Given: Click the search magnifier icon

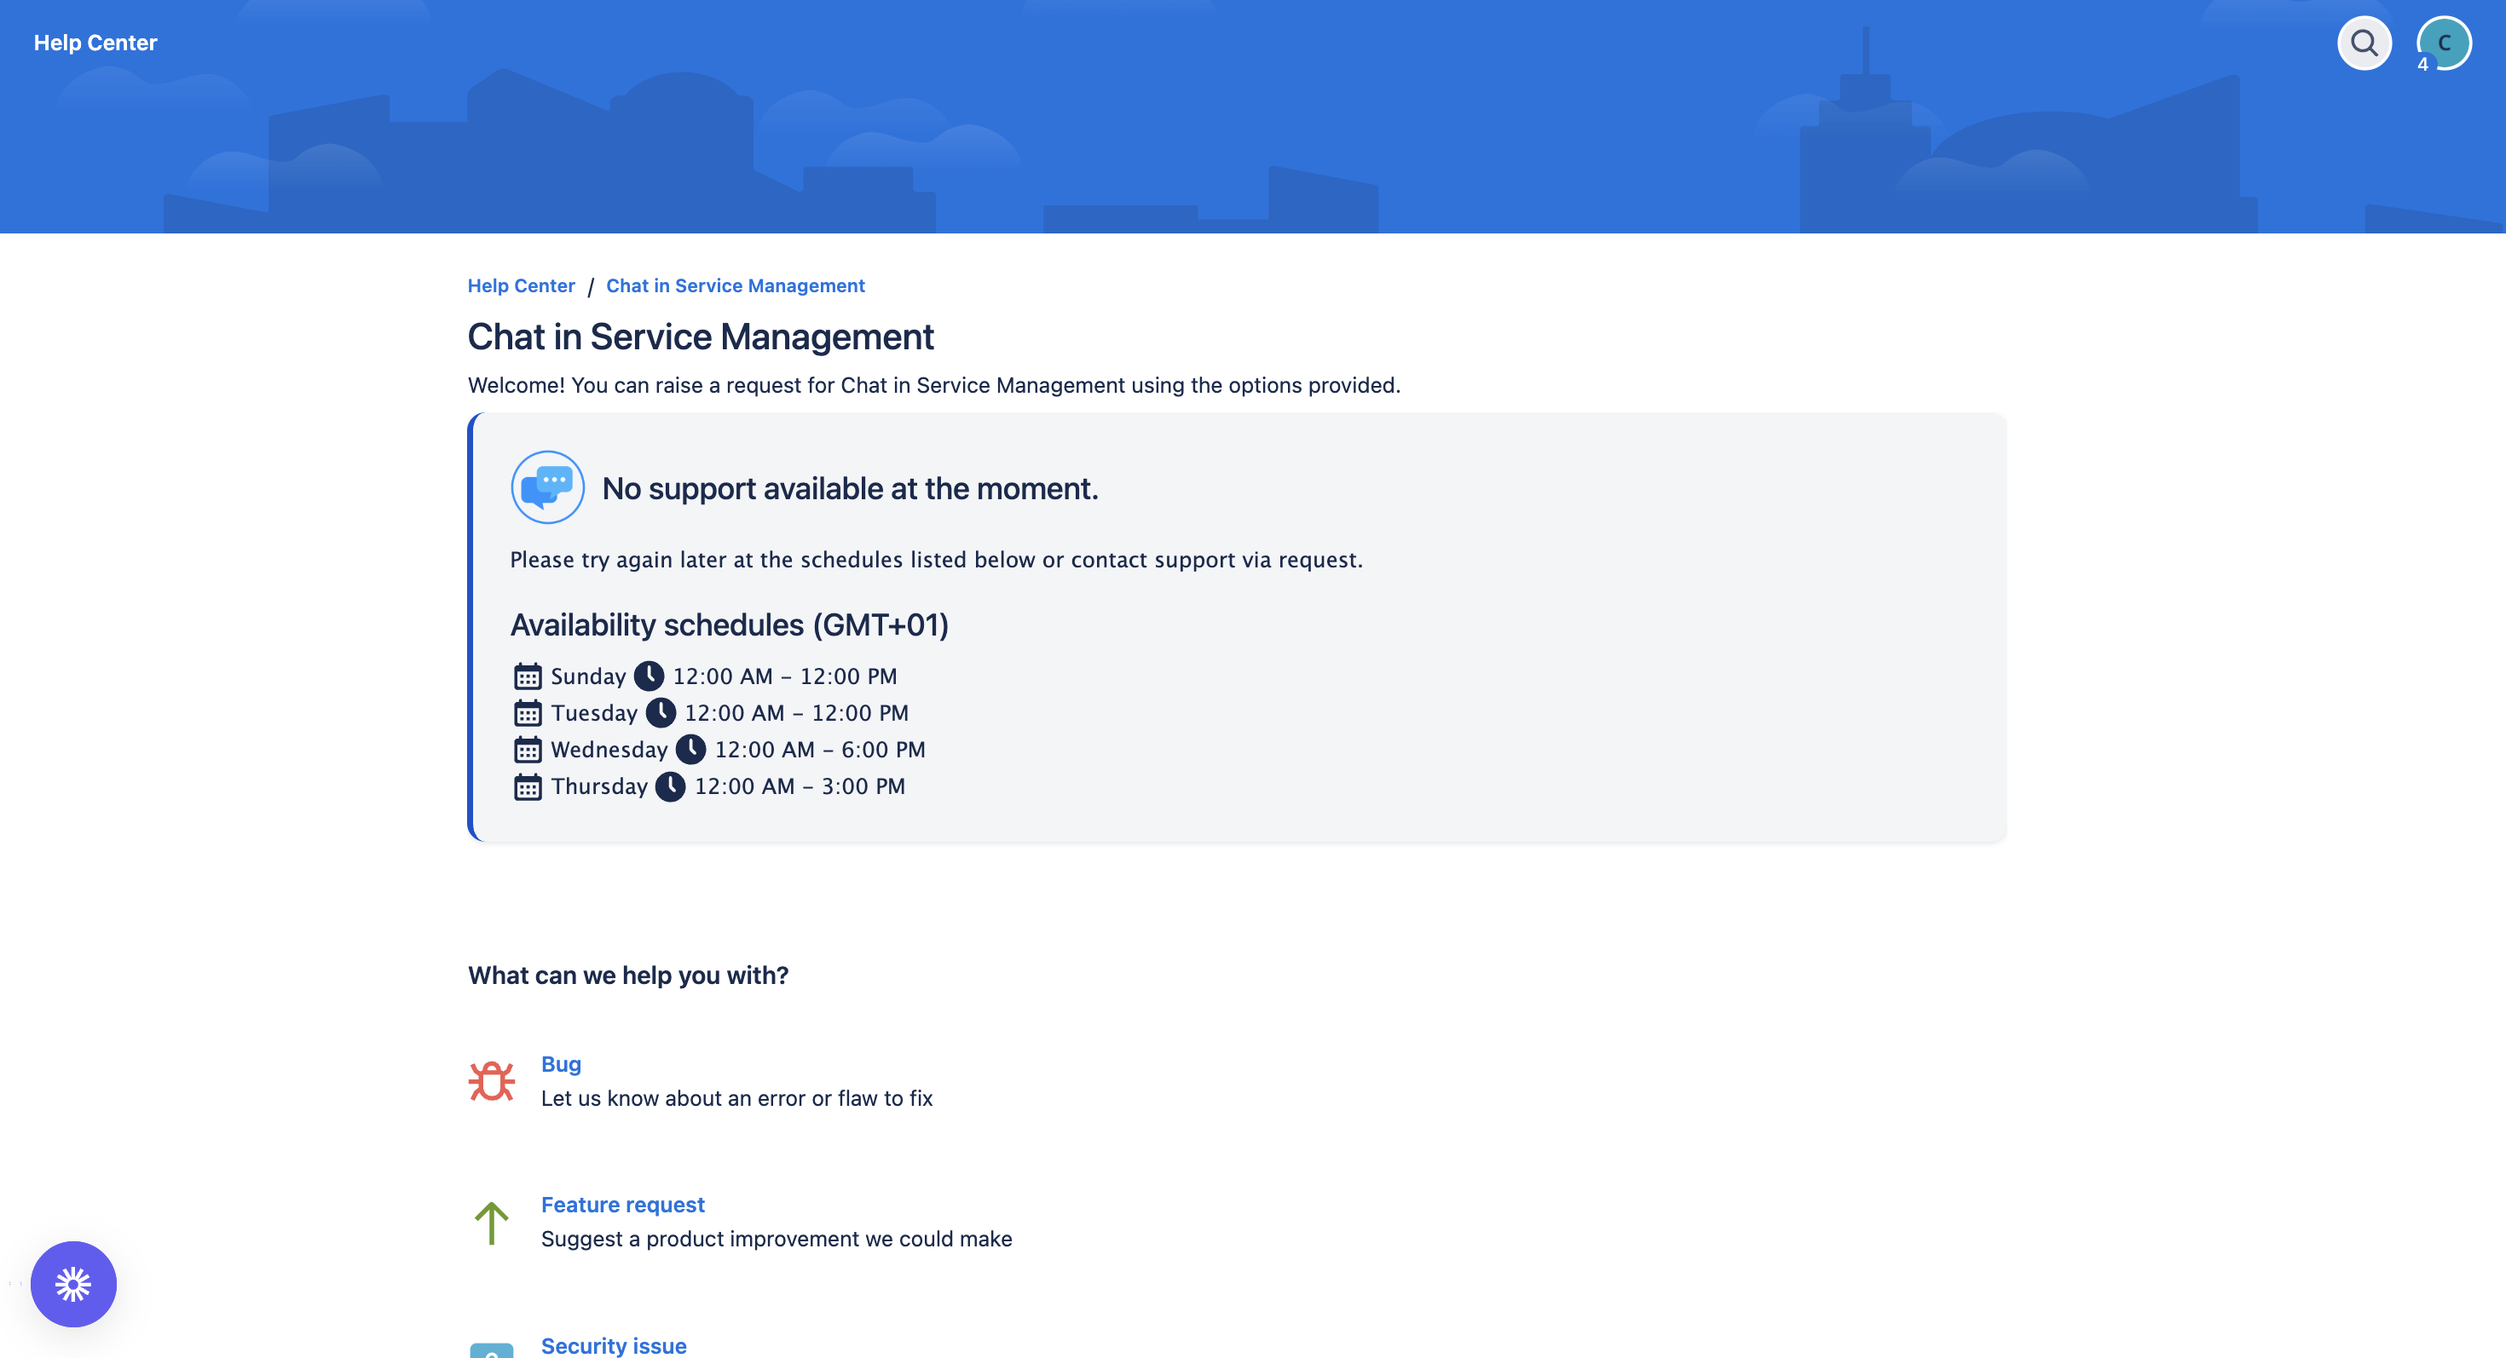Looking at the screenshot, I should tap(2364, 43).
